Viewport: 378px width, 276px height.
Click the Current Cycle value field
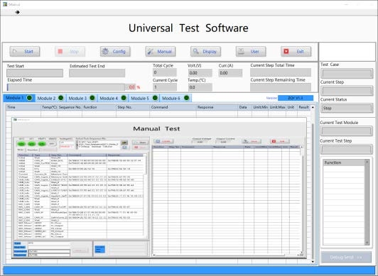[x=165, y=87]
